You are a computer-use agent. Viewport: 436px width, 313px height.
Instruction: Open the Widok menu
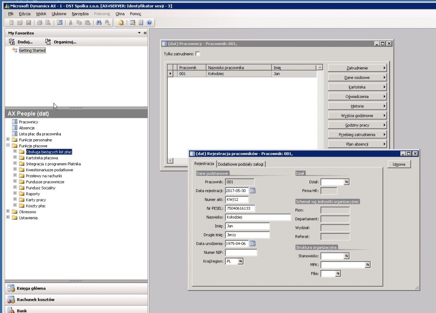[x=41, y=14]
